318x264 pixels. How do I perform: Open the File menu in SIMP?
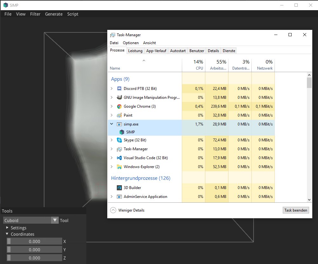click(8, 14)
